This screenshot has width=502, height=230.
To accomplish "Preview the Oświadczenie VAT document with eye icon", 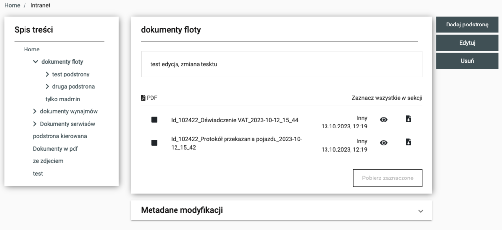I will 384,119.
